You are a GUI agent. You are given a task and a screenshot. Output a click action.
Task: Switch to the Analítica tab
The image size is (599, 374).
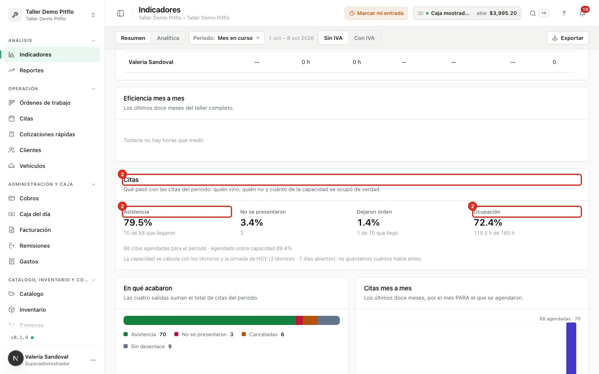pyautogui.click(x=168, y=38)
